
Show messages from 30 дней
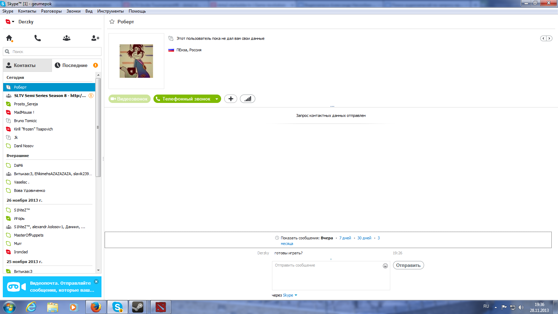click(x=364, y=238)
